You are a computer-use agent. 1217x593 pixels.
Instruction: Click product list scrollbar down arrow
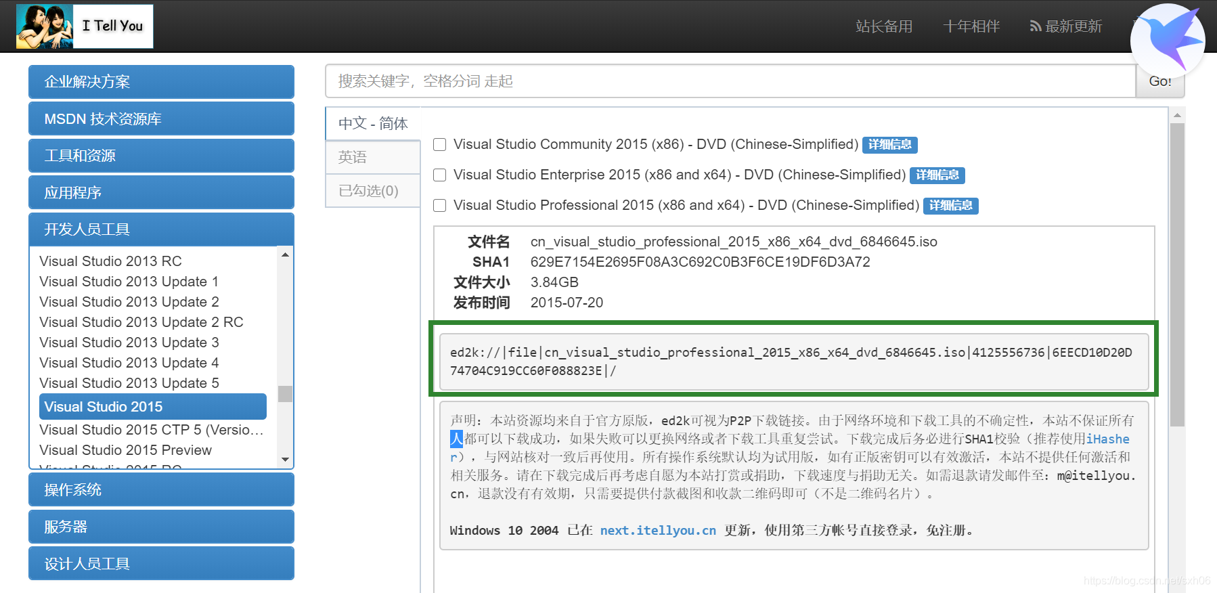(x=285, y=460)
